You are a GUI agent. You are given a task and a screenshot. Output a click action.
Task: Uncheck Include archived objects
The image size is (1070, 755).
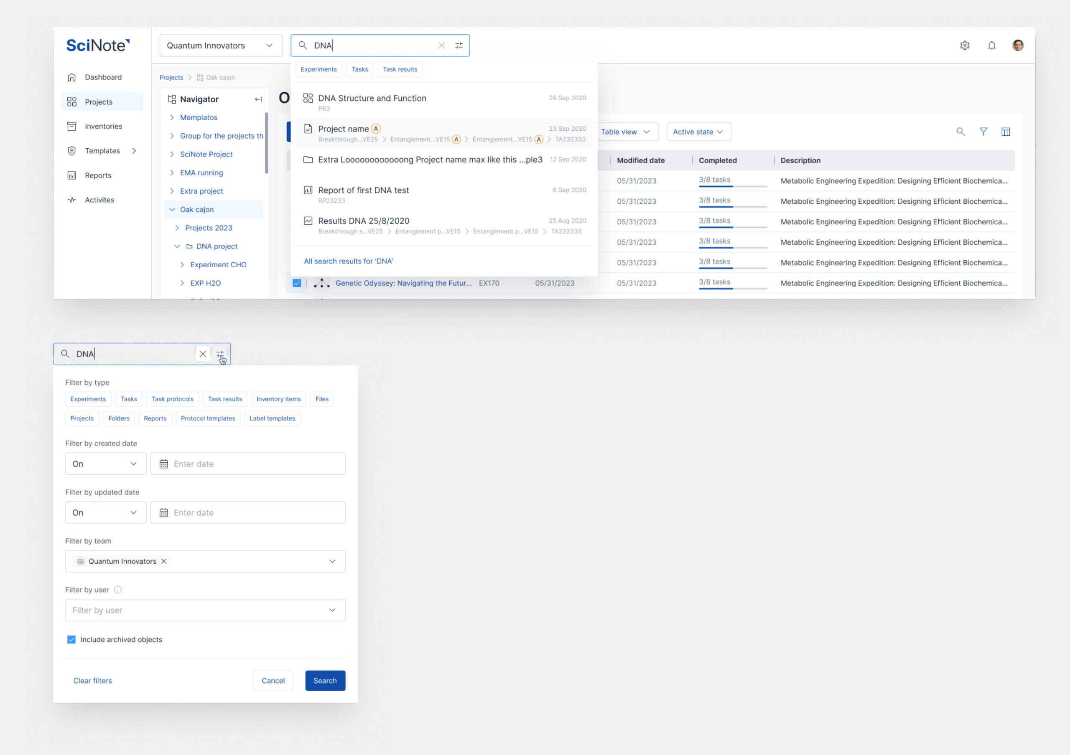click(71, 640)
